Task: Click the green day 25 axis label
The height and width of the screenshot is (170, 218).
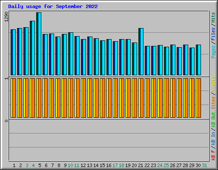Action: (166, 165)
